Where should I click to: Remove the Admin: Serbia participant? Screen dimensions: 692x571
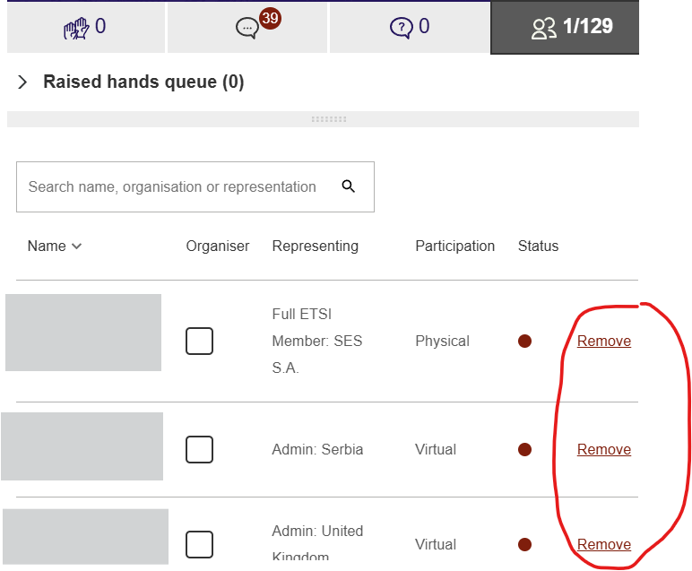coord(604,450)
